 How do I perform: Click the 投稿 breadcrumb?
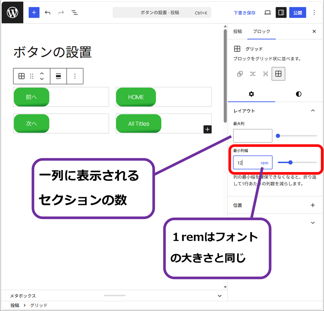[x=15, y=305]
